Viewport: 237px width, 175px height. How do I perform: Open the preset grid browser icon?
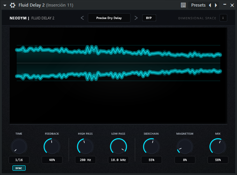coord(183,5)
